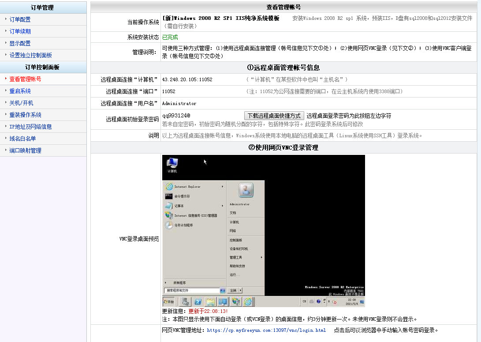Click the VNC desktop preview image
This screenshot has width=481, height=342.
tap(264, 230)
